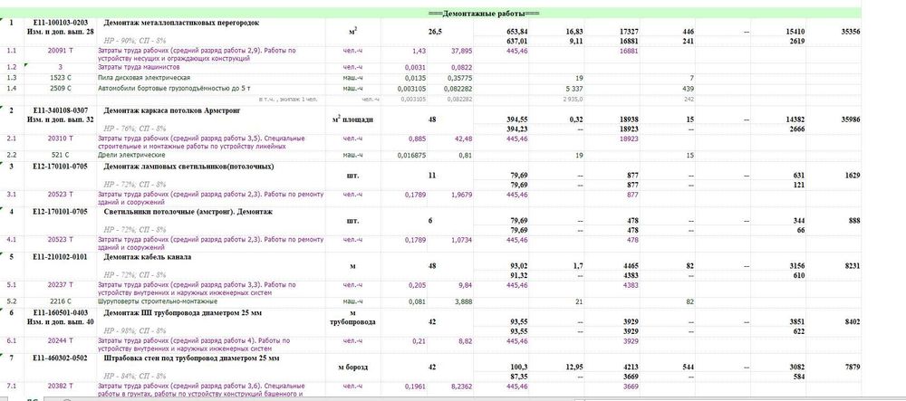Screen dimensions: 906x401
Task: Click the unit price 394,55
Action: (516, 119)
